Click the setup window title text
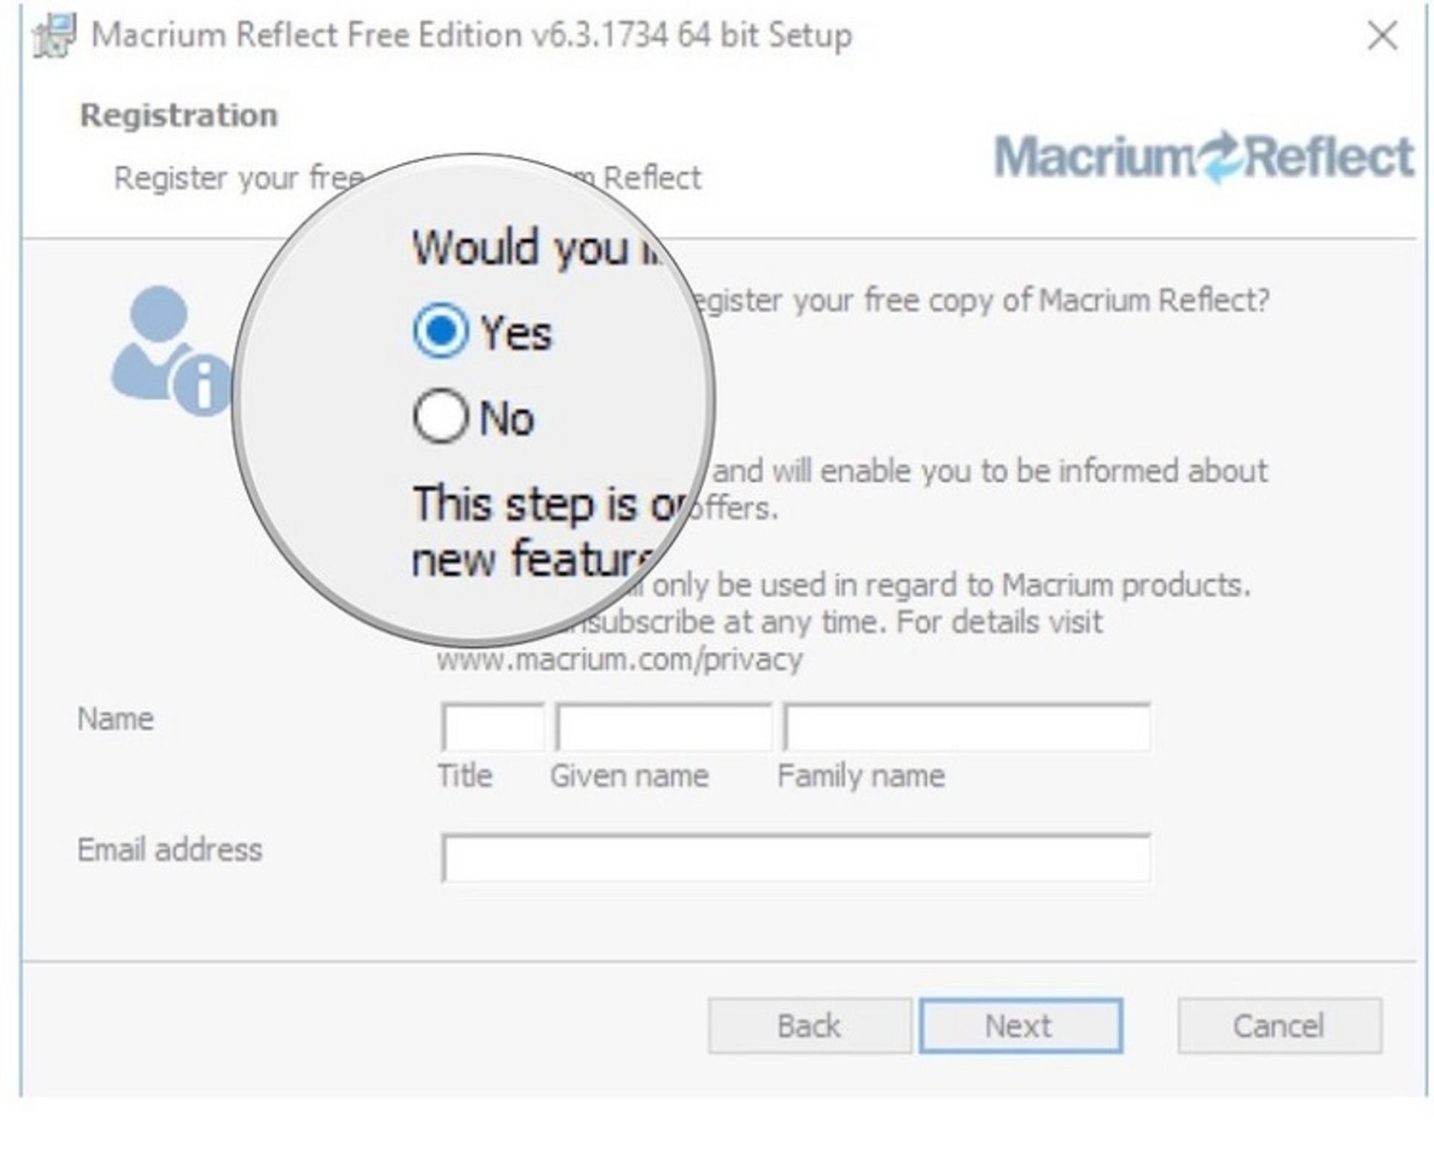The height and width of the screenshot is (1161, 1434). point(471,35)
